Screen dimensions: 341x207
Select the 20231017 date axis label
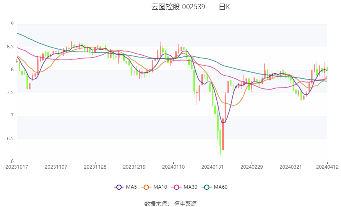coord(17,167)
